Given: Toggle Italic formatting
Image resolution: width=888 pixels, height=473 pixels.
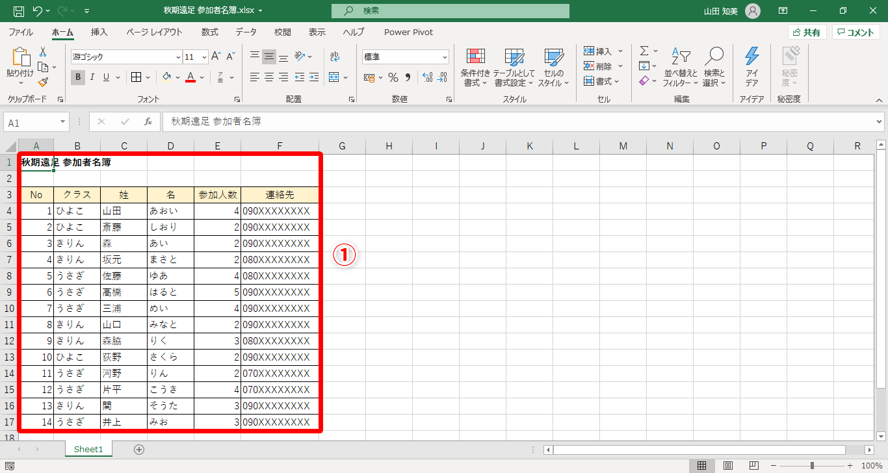Looking at the screenshot, I should point(92,77).
